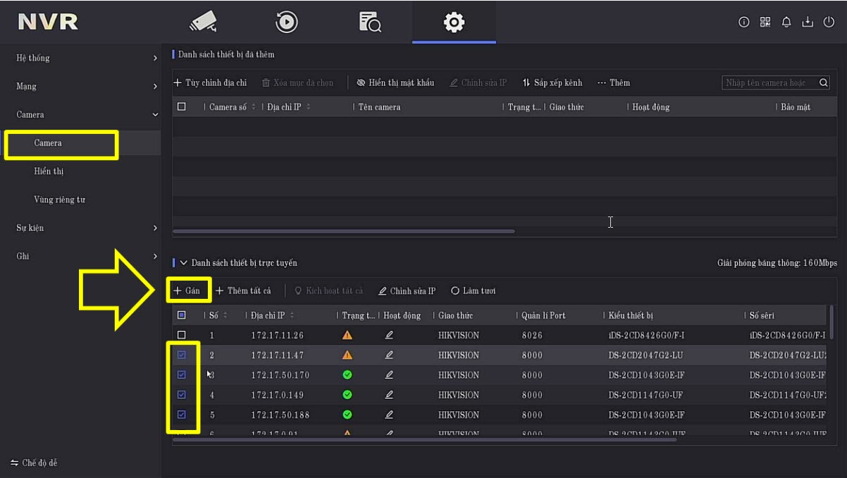Uncheck the checkbox for 172.17.50.170
Image resolution: width=847 pixels, height=478 pixels.
[x=182, y=375]
